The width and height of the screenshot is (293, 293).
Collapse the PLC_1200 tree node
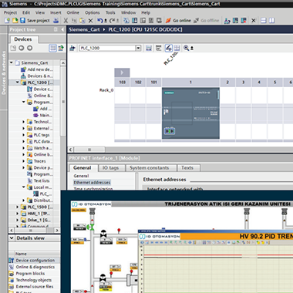tap(18, 83)
